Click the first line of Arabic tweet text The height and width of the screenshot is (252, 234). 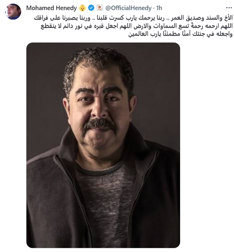(x=133, y=18)
